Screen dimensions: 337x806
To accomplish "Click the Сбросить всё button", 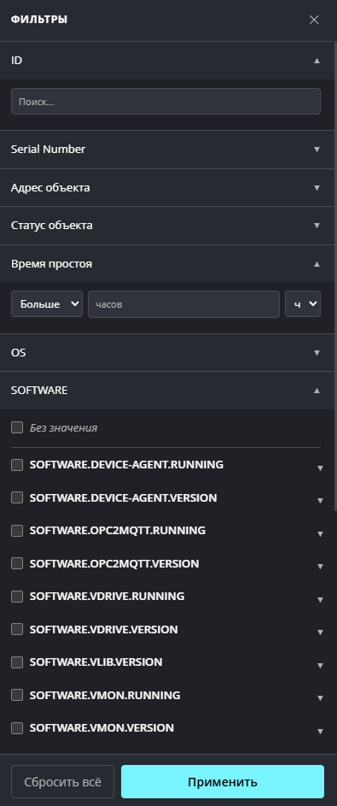I will (63, 782).
